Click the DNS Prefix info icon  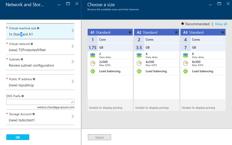pos(23,96)
